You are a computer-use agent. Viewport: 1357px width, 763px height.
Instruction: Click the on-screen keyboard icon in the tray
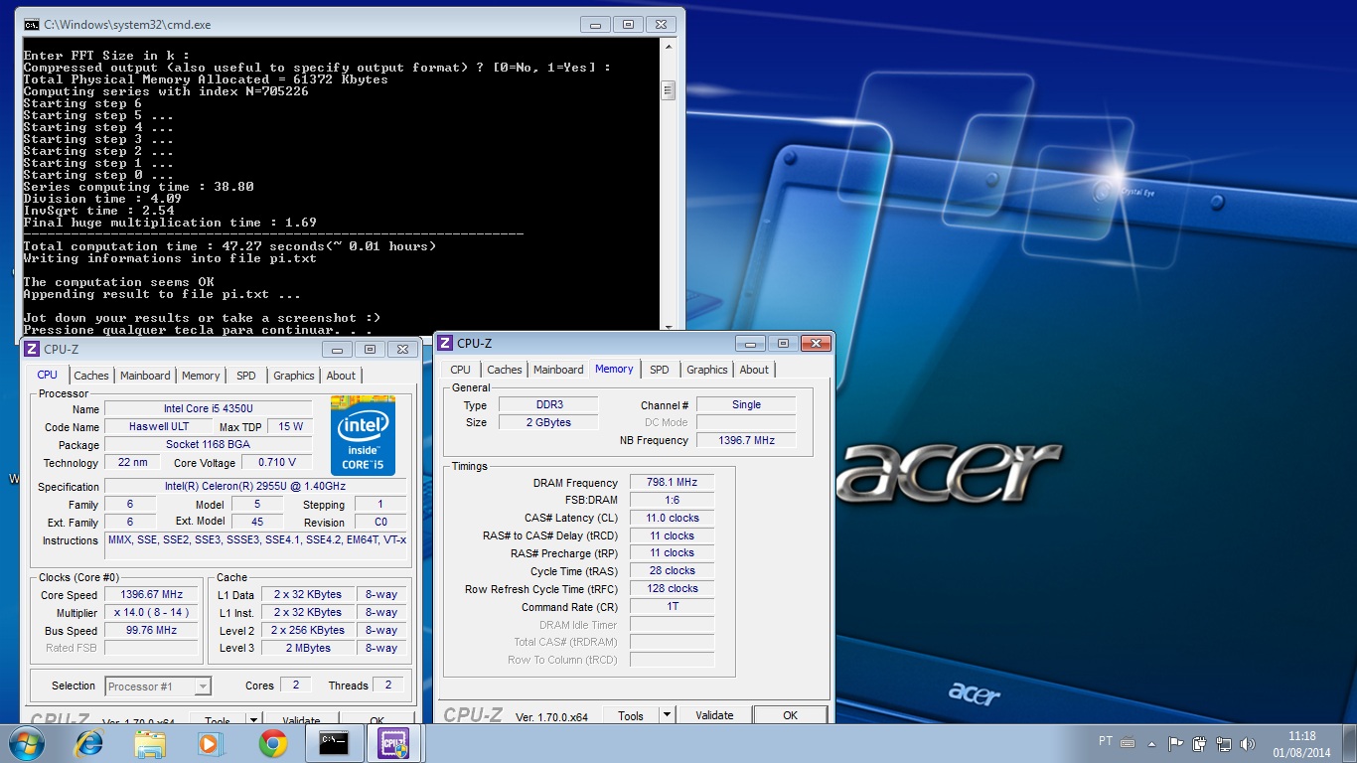point(1129,742)
